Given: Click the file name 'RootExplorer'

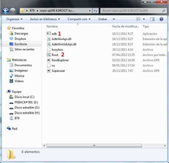Looking at the screenshot, I should tap(60, 60).
